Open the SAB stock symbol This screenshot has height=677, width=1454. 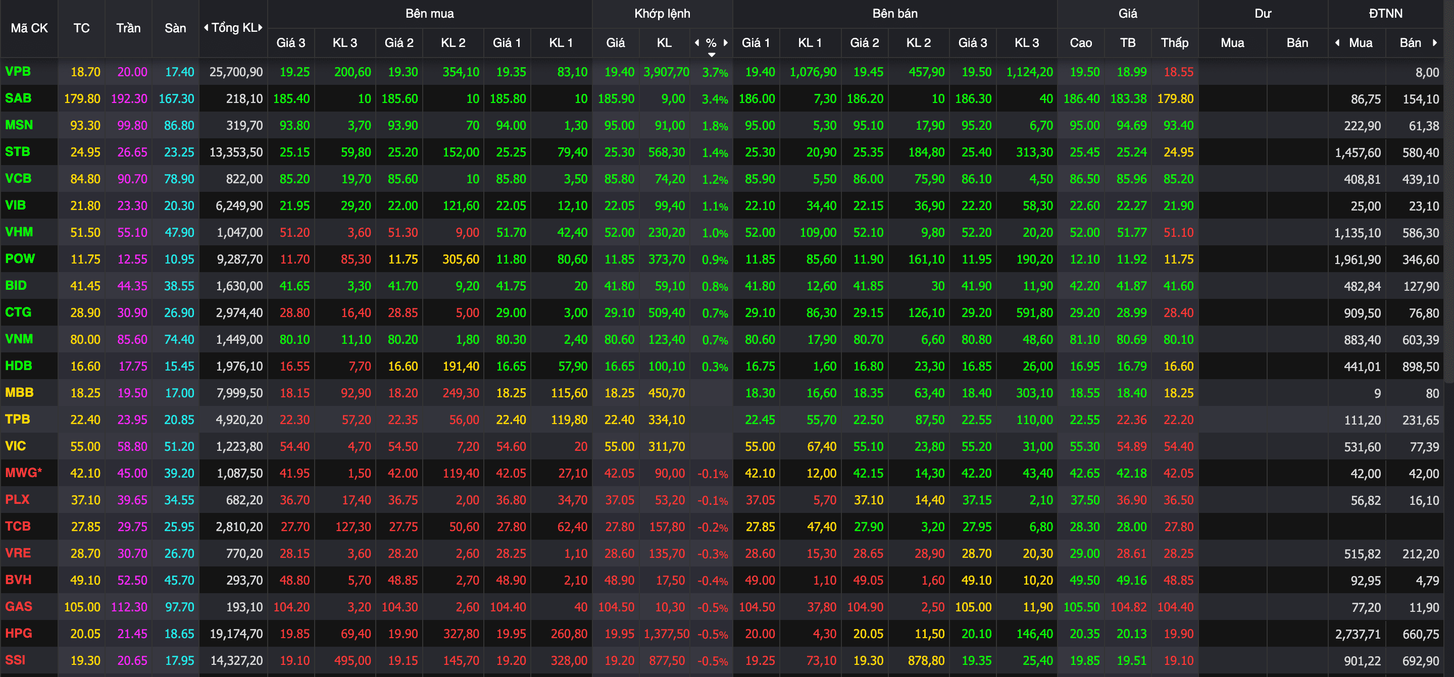(x=18, y=98)
